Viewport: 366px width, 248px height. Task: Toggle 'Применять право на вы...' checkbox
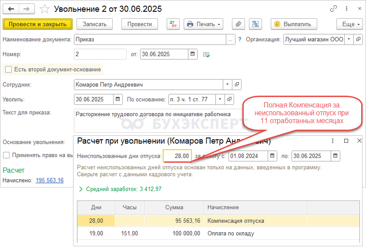coord(6,155)
